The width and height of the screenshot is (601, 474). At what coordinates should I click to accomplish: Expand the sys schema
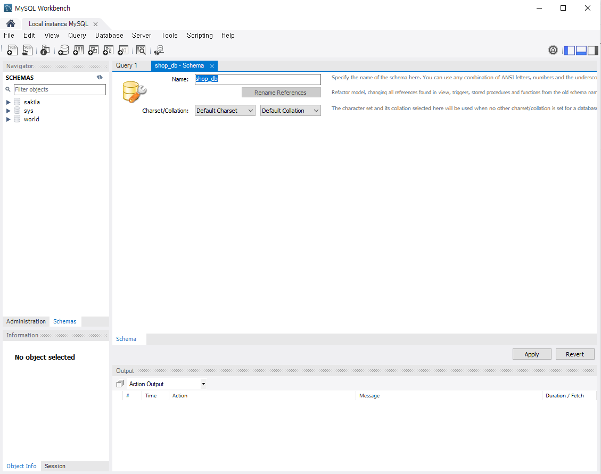[x=8, y=111]
